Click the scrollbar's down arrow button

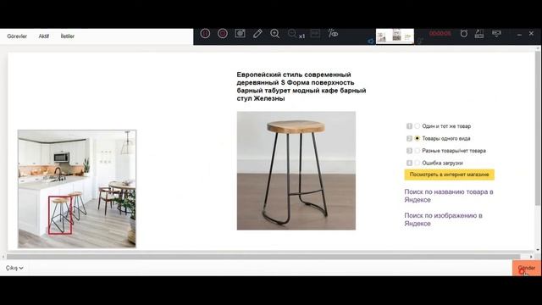click(538, 249)
